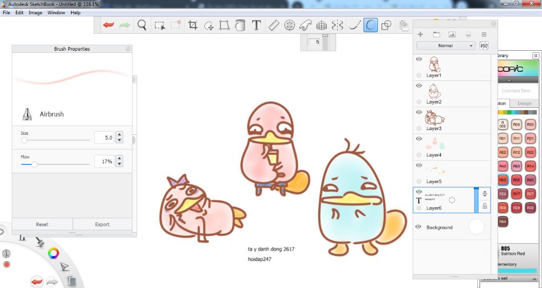Click the Copic Library panel close box

(x=536, y=55)
